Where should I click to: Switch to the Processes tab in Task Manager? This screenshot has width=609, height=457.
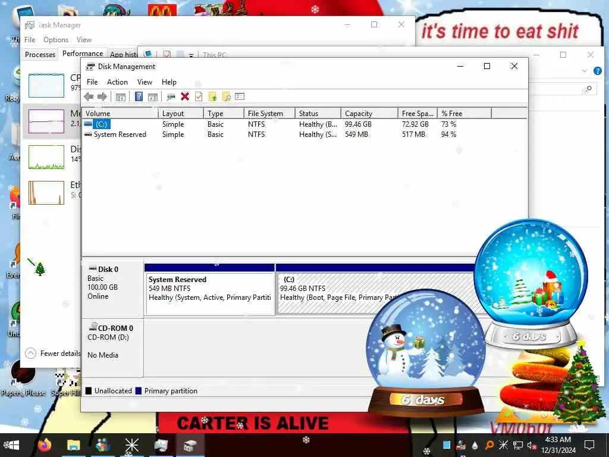[x=40, y=54]
